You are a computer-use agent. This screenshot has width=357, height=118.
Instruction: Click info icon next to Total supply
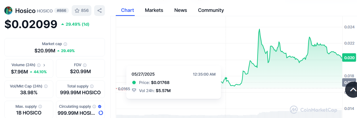coord(92,86)
